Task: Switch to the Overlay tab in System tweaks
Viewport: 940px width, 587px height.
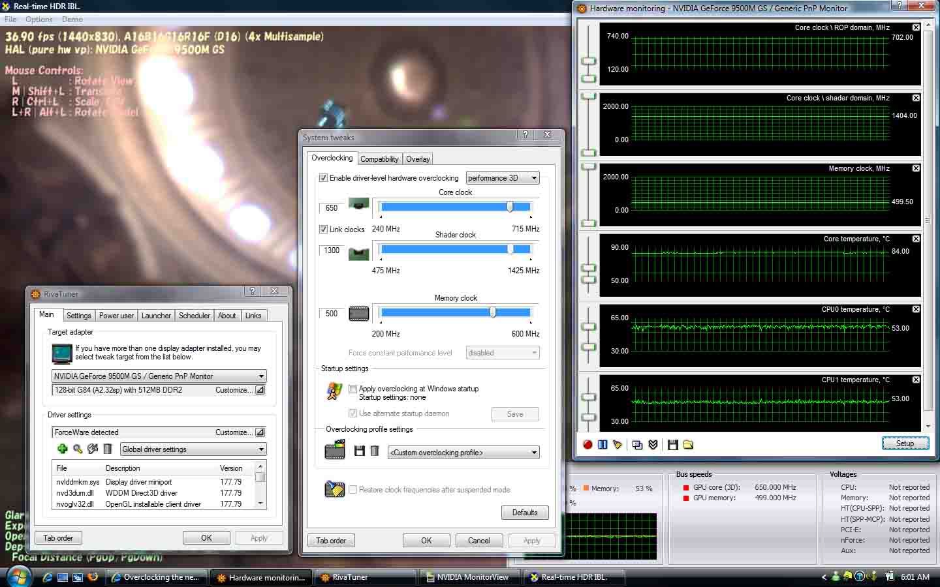Action: (418, 159)
